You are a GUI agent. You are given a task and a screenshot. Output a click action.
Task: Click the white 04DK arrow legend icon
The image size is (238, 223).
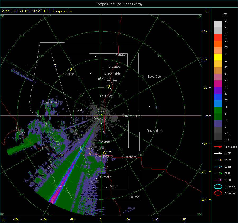pos(218,153)
